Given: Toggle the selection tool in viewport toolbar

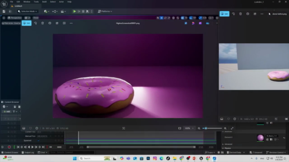Looking at the screenshot, I should pyautogui.click(x=158, y=18).
